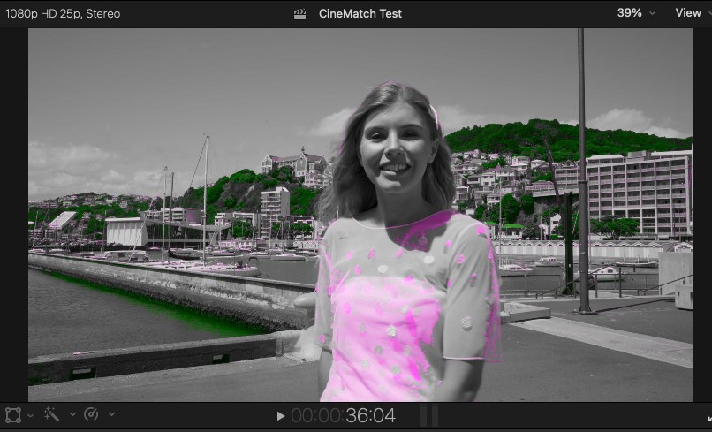Click the 00:00:36:04 timecode display
This screenshot has width=712, height=432.
[x=343, y=415]
